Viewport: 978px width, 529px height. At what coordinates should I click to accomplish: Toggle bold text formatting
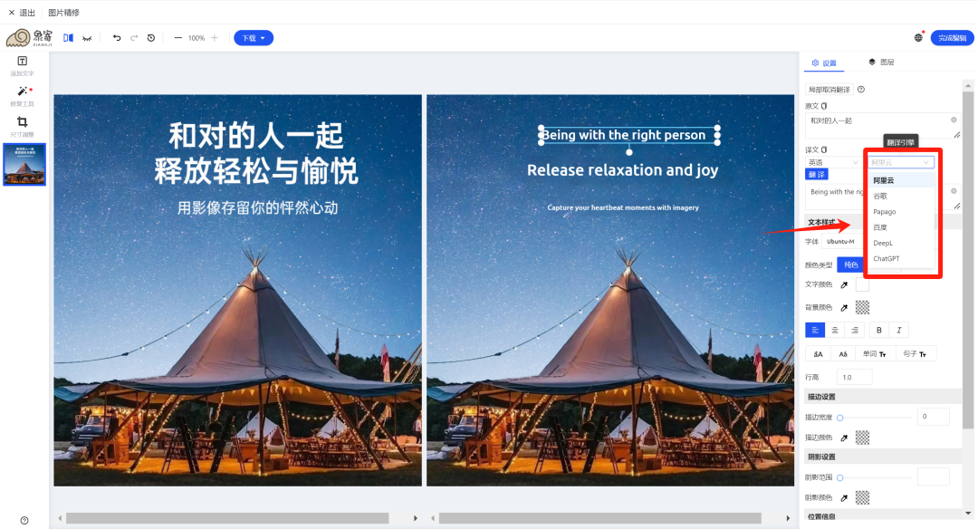point(878,330)
